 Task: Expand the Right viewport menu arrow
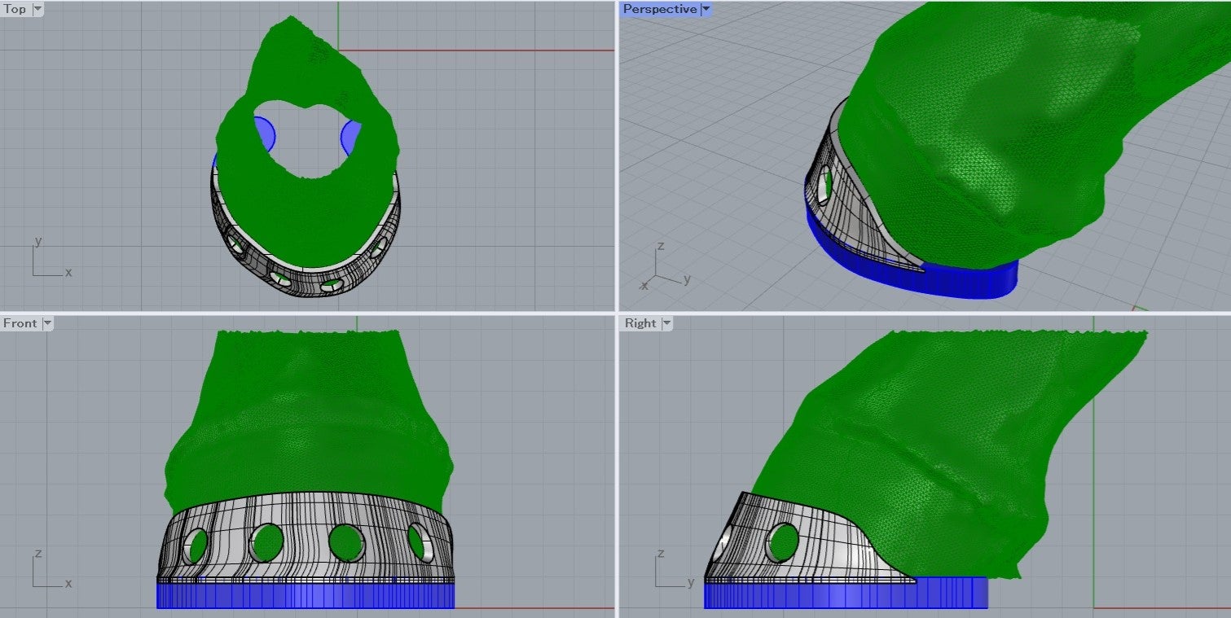pos(666,324)
